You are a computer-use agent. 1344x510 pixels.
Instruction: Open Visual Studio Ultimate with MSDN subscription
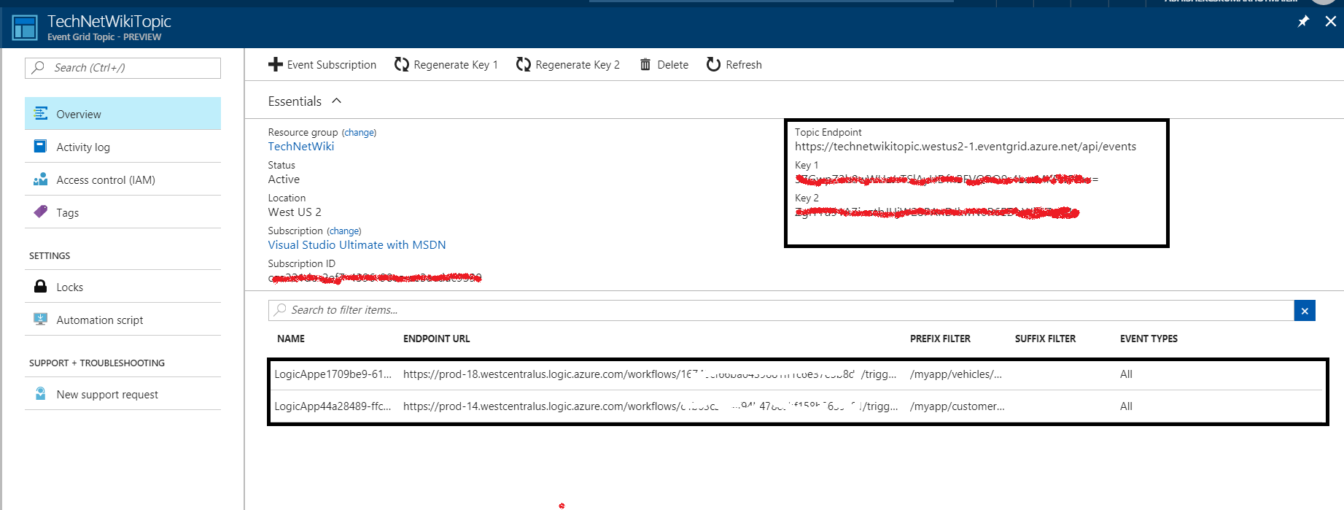357,244
